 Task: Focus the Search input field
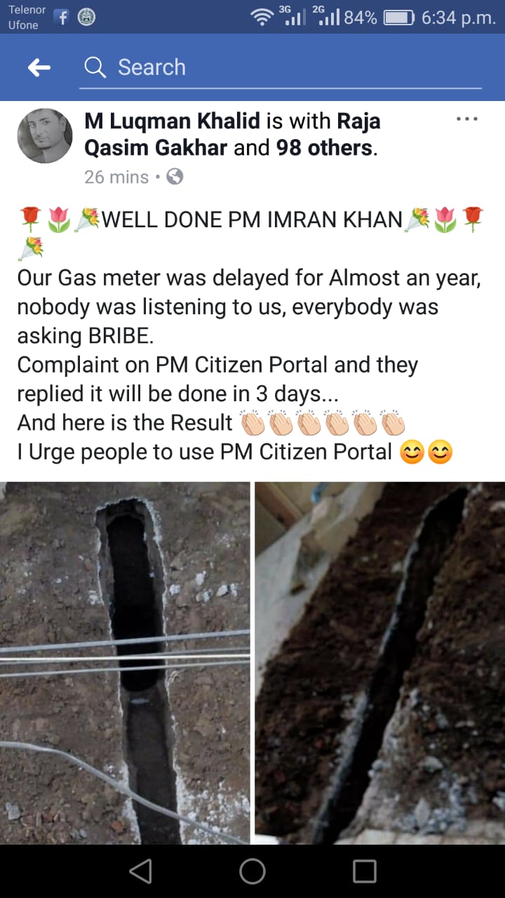(281, 67)
